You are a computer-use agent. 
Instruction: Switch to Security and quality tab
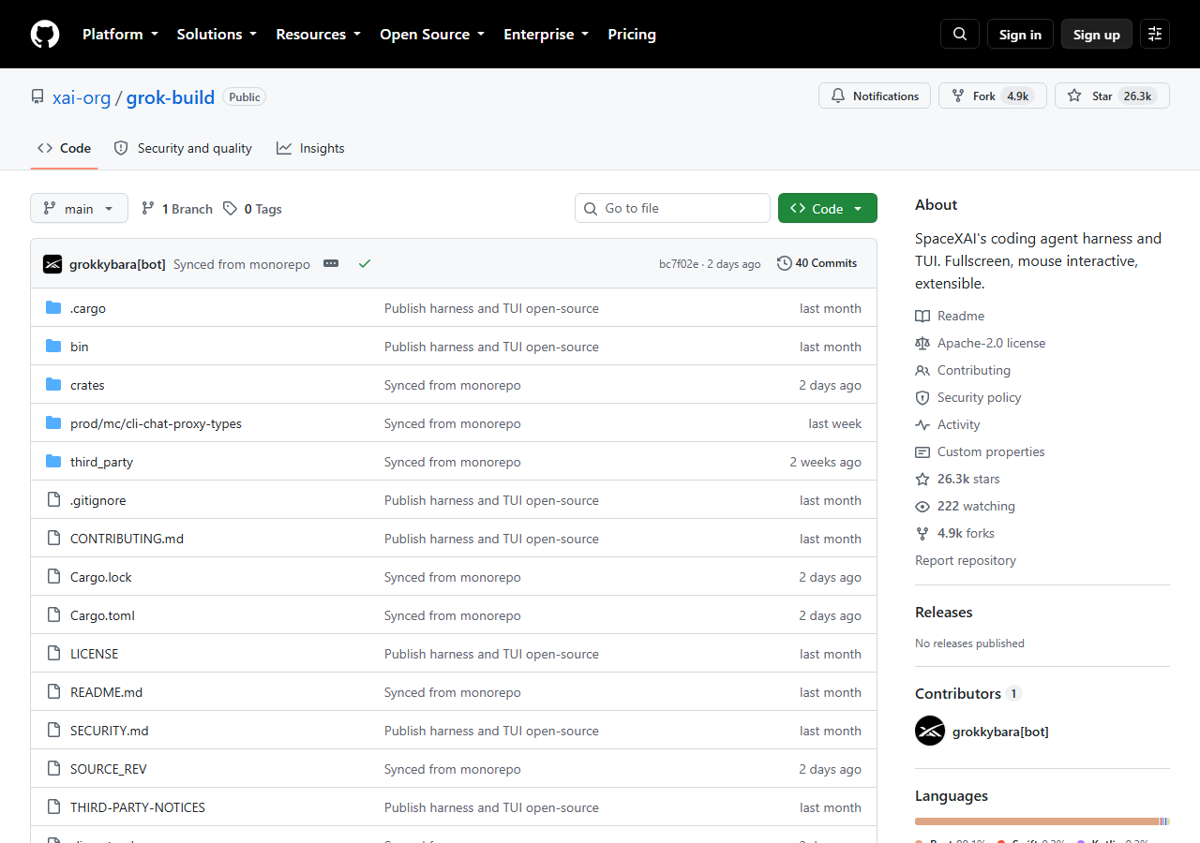tap(183, 148)
